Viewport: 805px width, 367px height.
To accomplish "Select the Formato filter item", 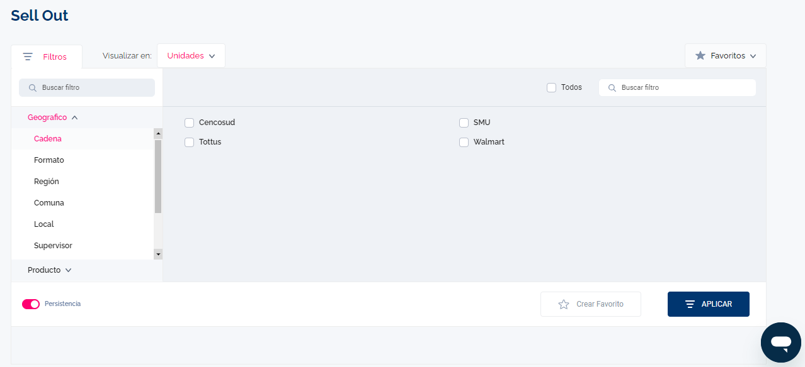I will tap(49, 160).
